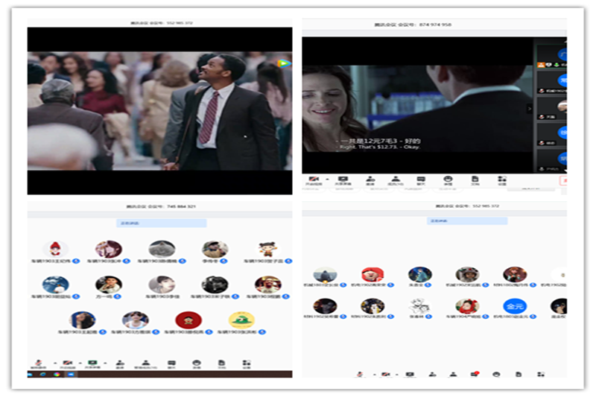Open the microphone options arrow in the bottom-right meeting
Image resolution: width=596 pixels, height=397 pixels.
375,375
